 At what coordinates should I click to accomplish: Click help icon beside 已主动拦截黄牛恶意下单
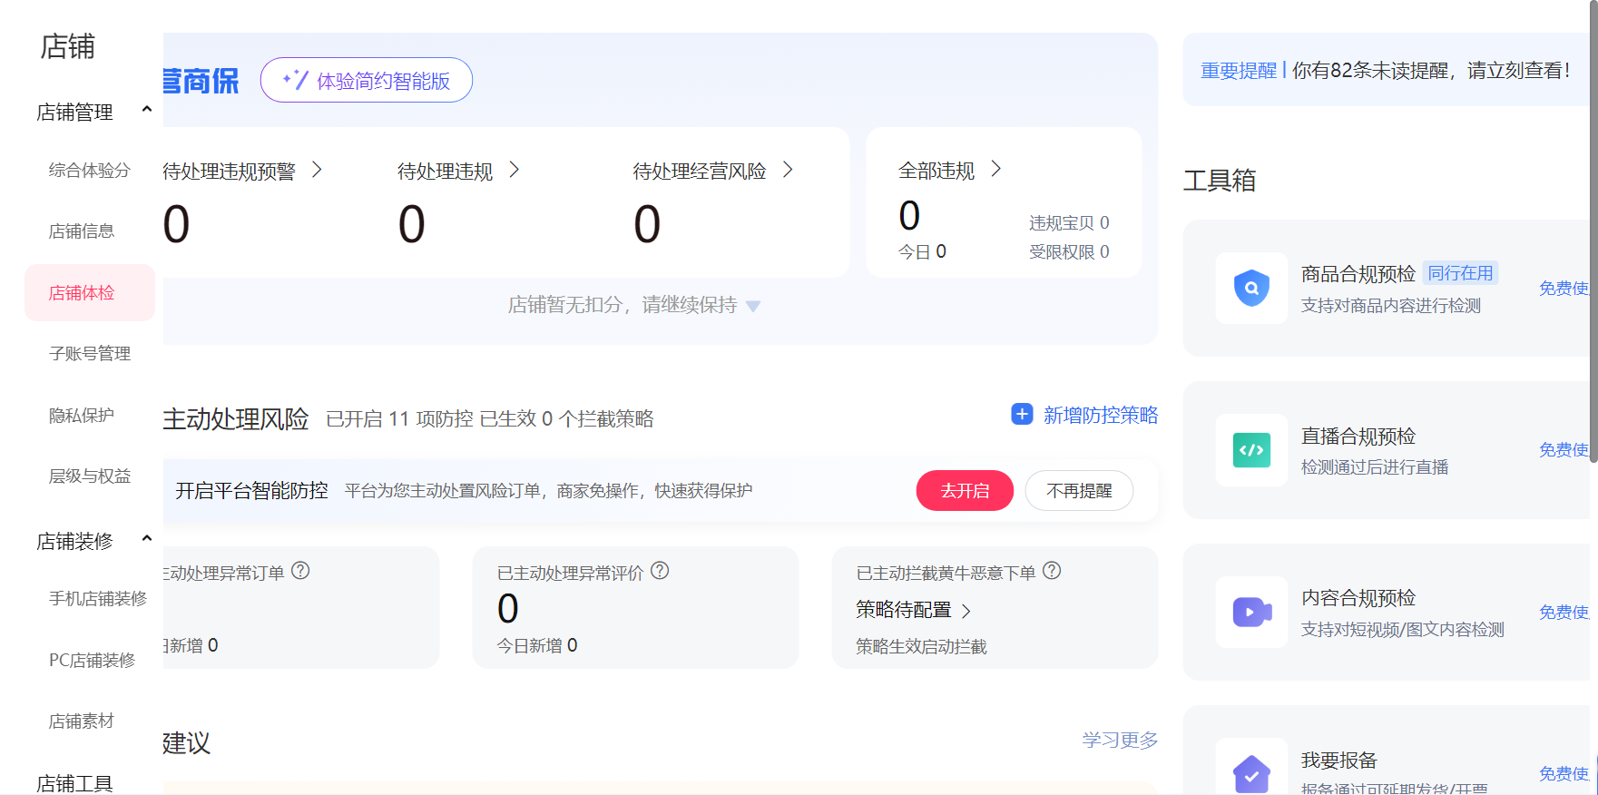[x=1052, y=571]
